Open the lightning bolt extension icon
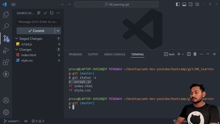 [x=6, y=74]
